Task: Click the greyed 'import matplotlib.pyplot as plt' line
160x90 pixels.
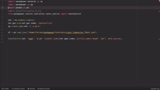Action: [25, 11]
